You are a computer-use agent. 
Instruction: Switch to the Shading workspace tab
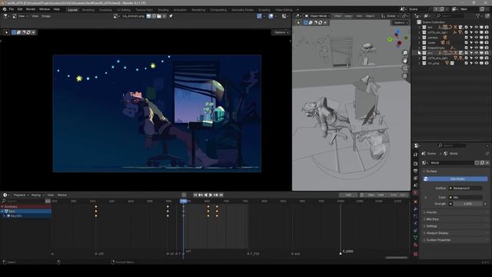(x=163, y=10)
